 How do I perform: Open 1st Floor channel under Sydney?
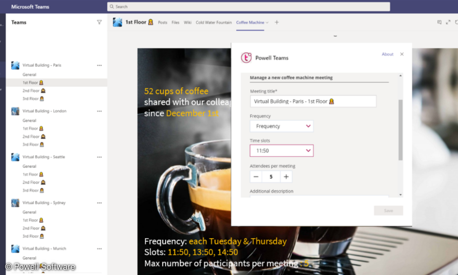[x=33, y=220]
